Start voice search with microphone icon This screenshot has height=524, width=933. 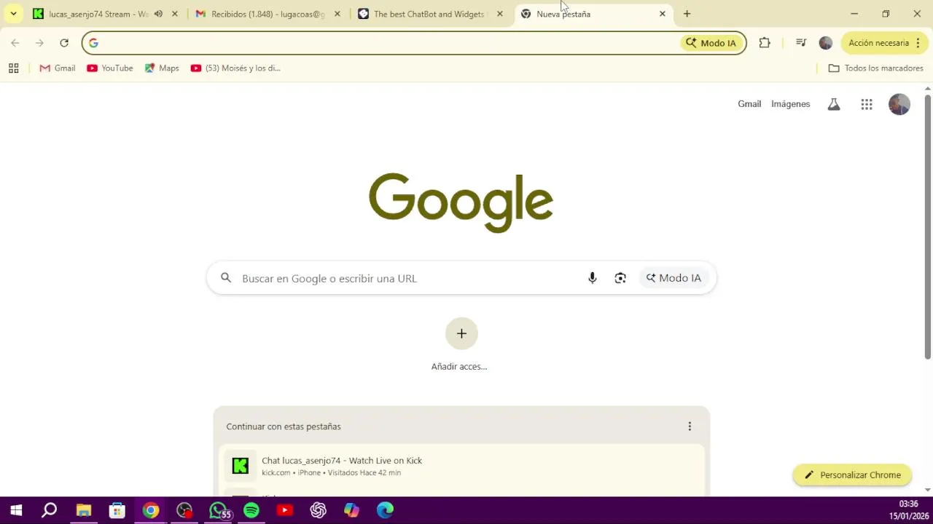coord(593,278)
